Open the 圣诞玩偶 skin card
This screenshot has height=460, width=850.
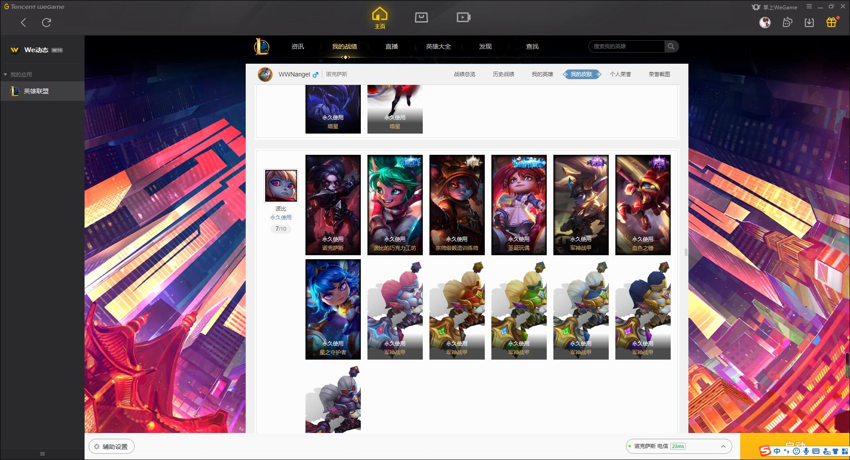point(519,205)
